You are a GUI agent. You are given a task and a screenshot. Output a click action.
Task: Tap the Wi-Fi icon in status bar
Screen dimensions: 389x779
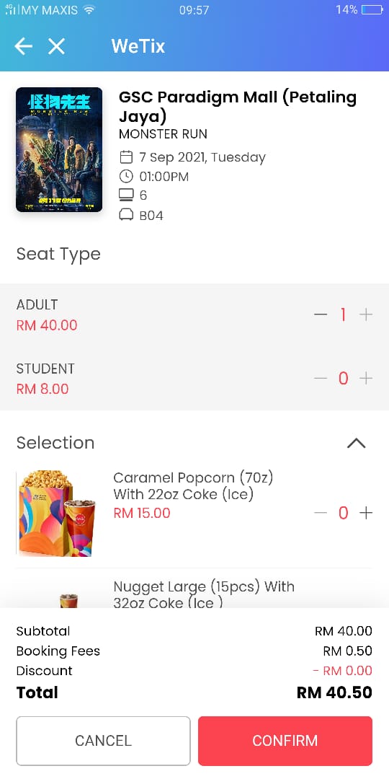[89, 10]
